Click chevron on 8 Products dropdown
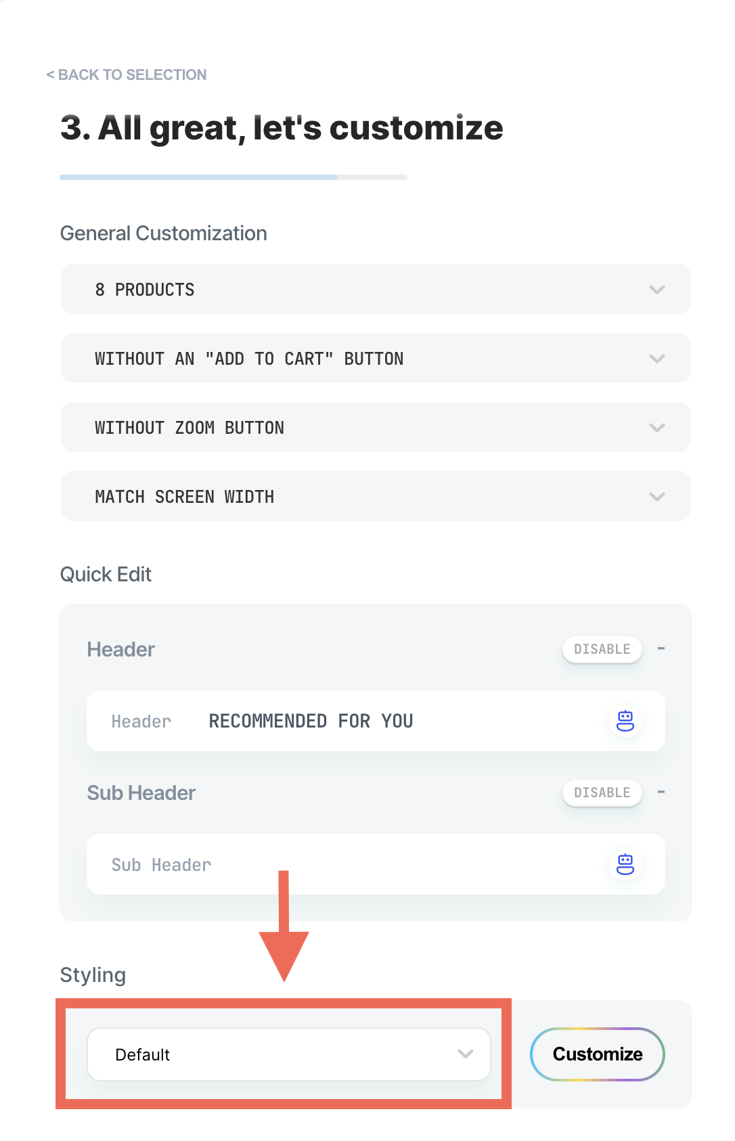The image size is (735, 1141). click(x=656, y=290)
